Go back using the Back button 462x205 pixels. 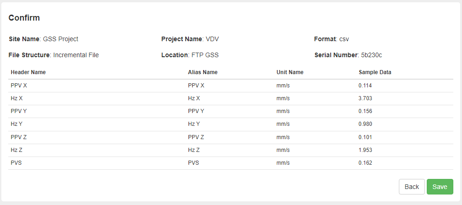(x=412, y=187)
